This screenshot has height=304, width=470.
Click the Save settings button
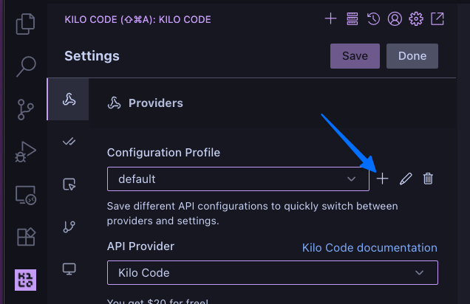[x=355, y=56]
